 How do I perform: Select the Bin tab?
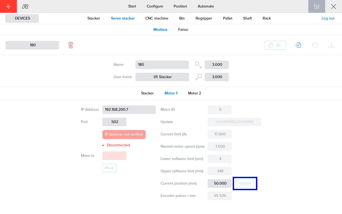click(x=182, y=18)
